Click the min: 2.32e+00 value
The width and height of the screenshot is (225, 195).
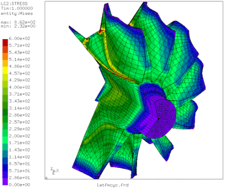18,26
